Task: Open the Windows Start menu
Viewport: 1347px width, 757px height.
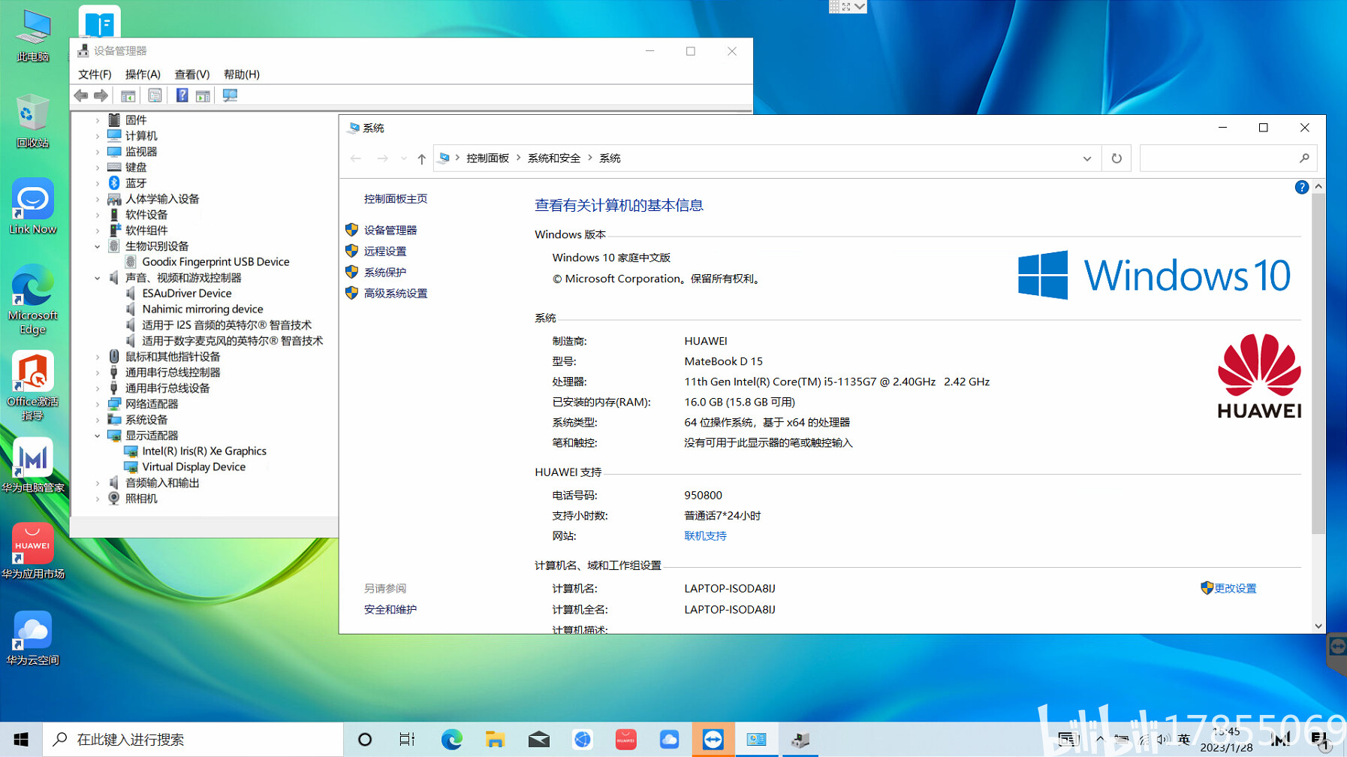Action: point(21,740)
